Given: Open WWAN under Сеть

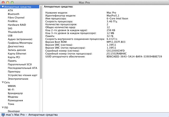Looking at the screenshot, I should (x=12, y=86).
